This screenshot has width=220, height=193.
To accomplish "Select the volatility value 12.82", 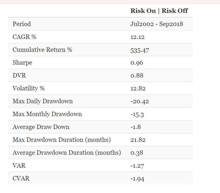I will pos(137,88).
